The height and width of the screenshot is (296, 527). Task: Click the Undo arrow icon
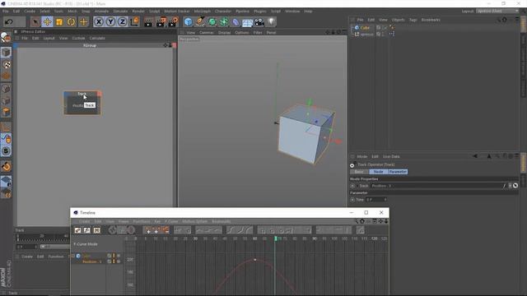point(9,22)
